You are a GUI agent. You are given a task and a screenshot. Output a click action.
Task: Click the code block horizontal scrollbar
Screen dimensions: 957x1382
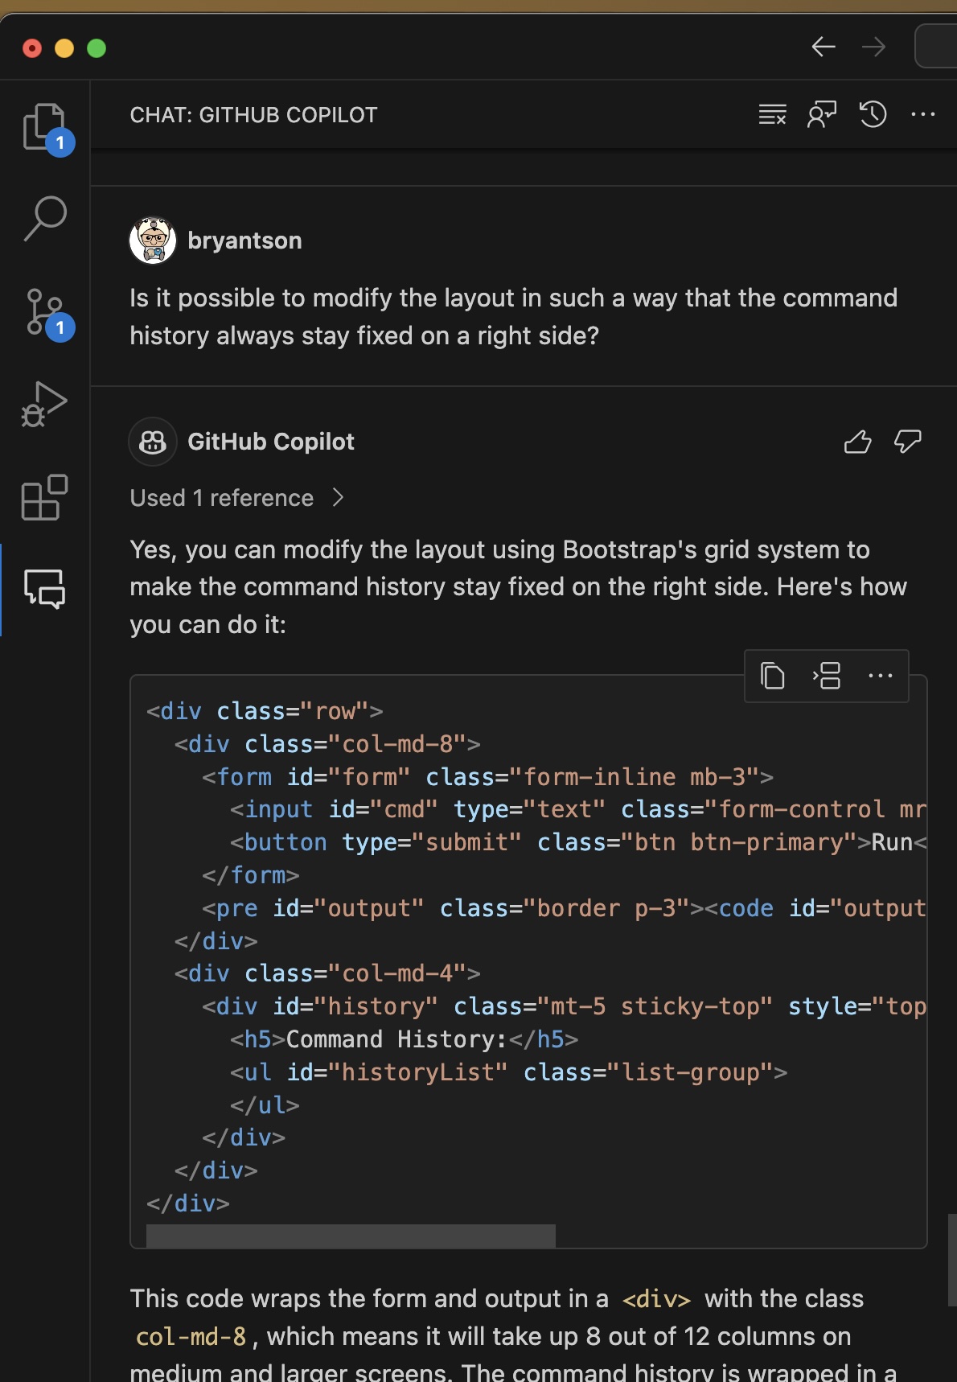tap(351, 1236)
